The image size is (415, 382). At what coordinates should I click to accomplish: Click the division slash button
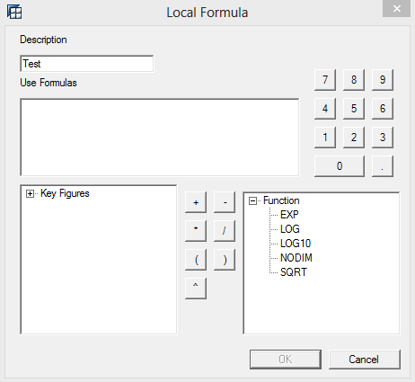point(225,231)
